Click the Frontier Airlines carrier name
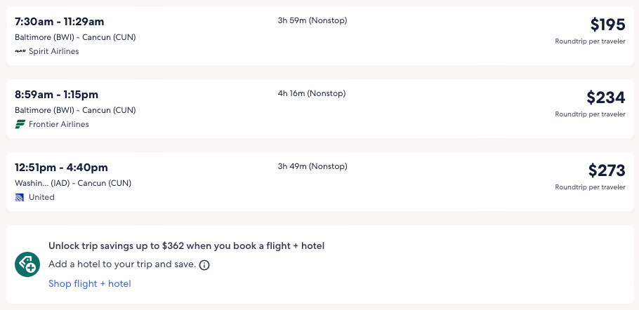 (x=59, y=124)
